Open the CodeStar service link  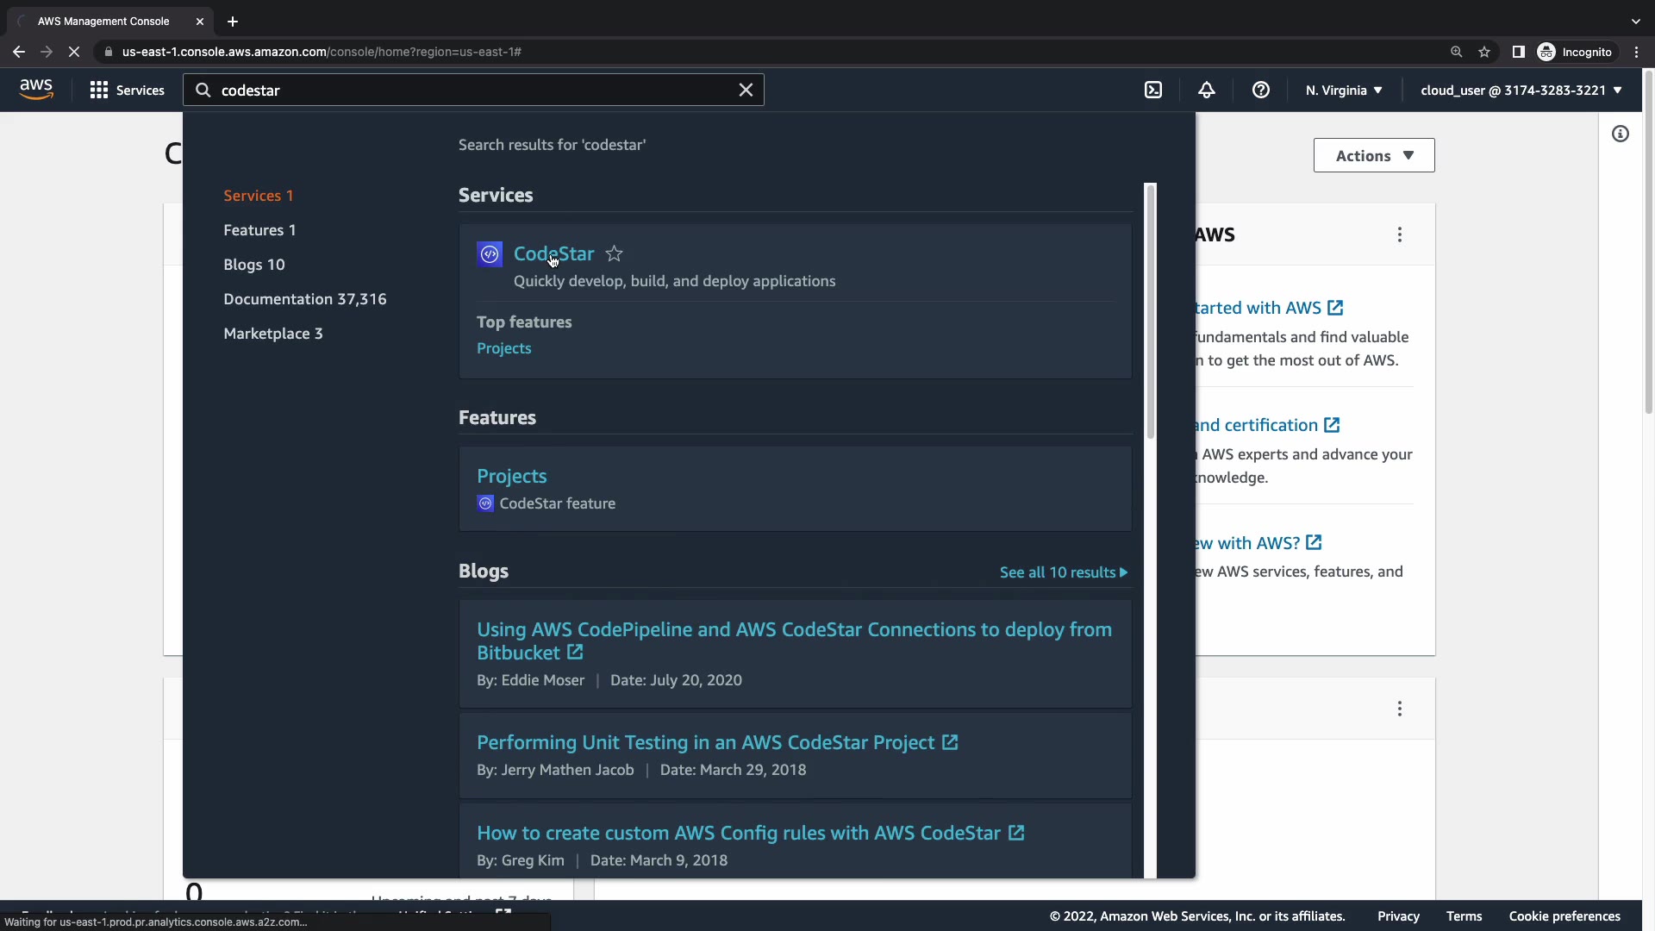pyautogui.click(x=553, y=253)
